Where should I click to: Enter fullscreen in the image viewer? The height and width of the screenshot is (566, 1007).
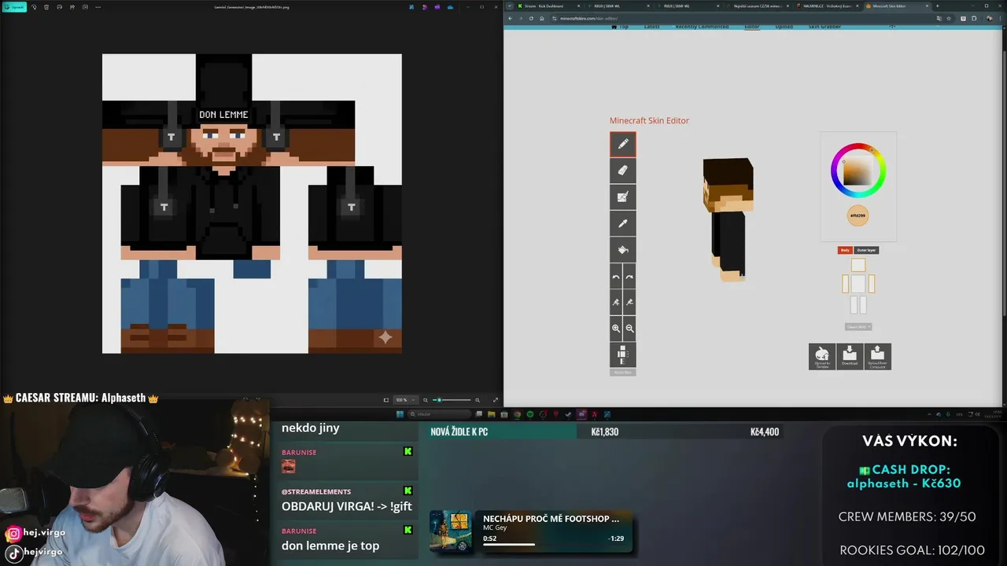click(x=495, y=400)
